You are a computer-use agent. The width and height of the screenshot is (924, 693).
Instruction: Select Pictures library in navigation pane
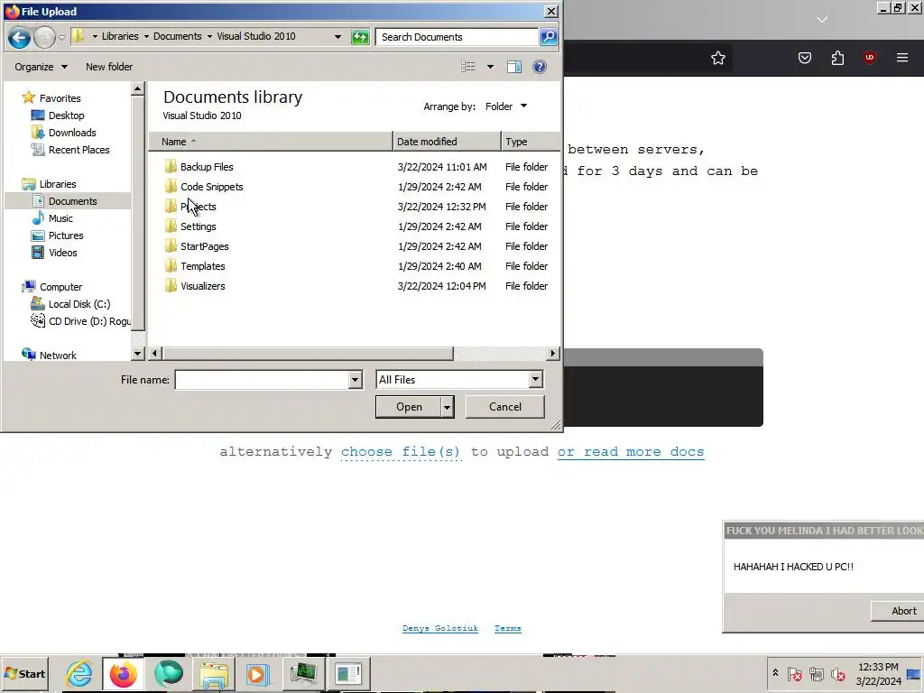65,236
